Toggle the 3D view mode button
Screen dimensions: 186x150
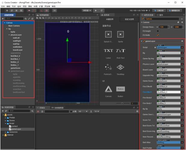pyautogui.click(x=54, y=10)
